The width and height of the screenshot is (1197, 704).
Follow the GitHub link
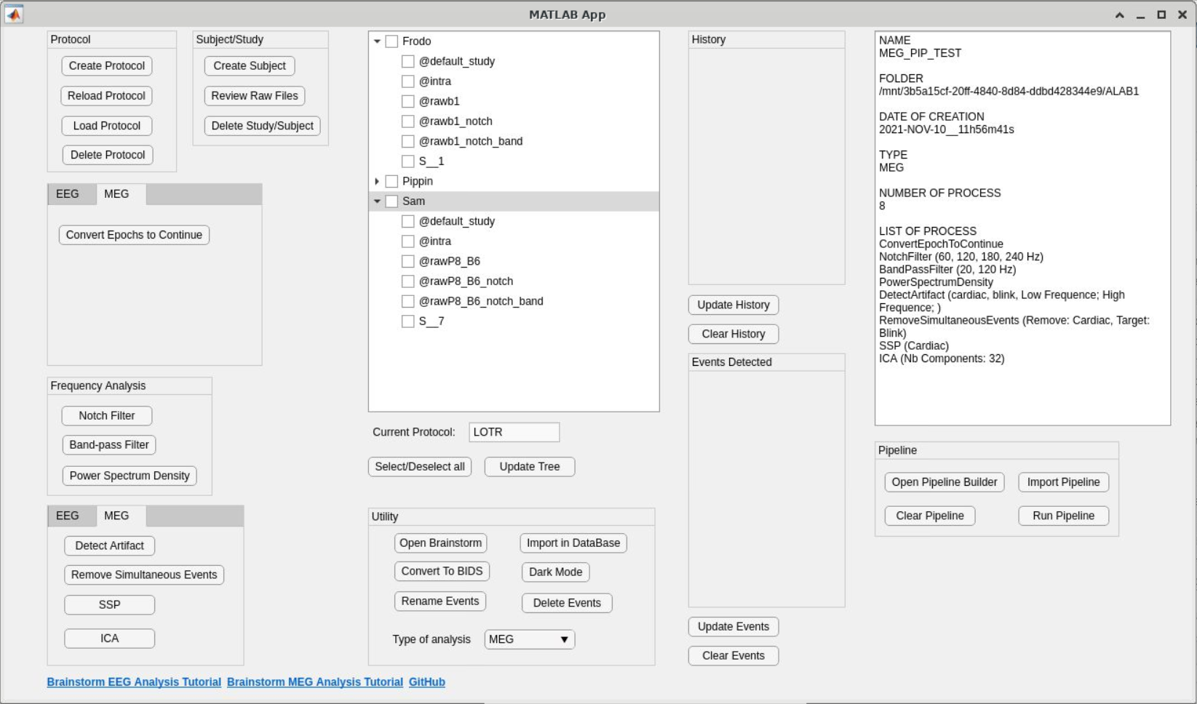click(426, 682)
